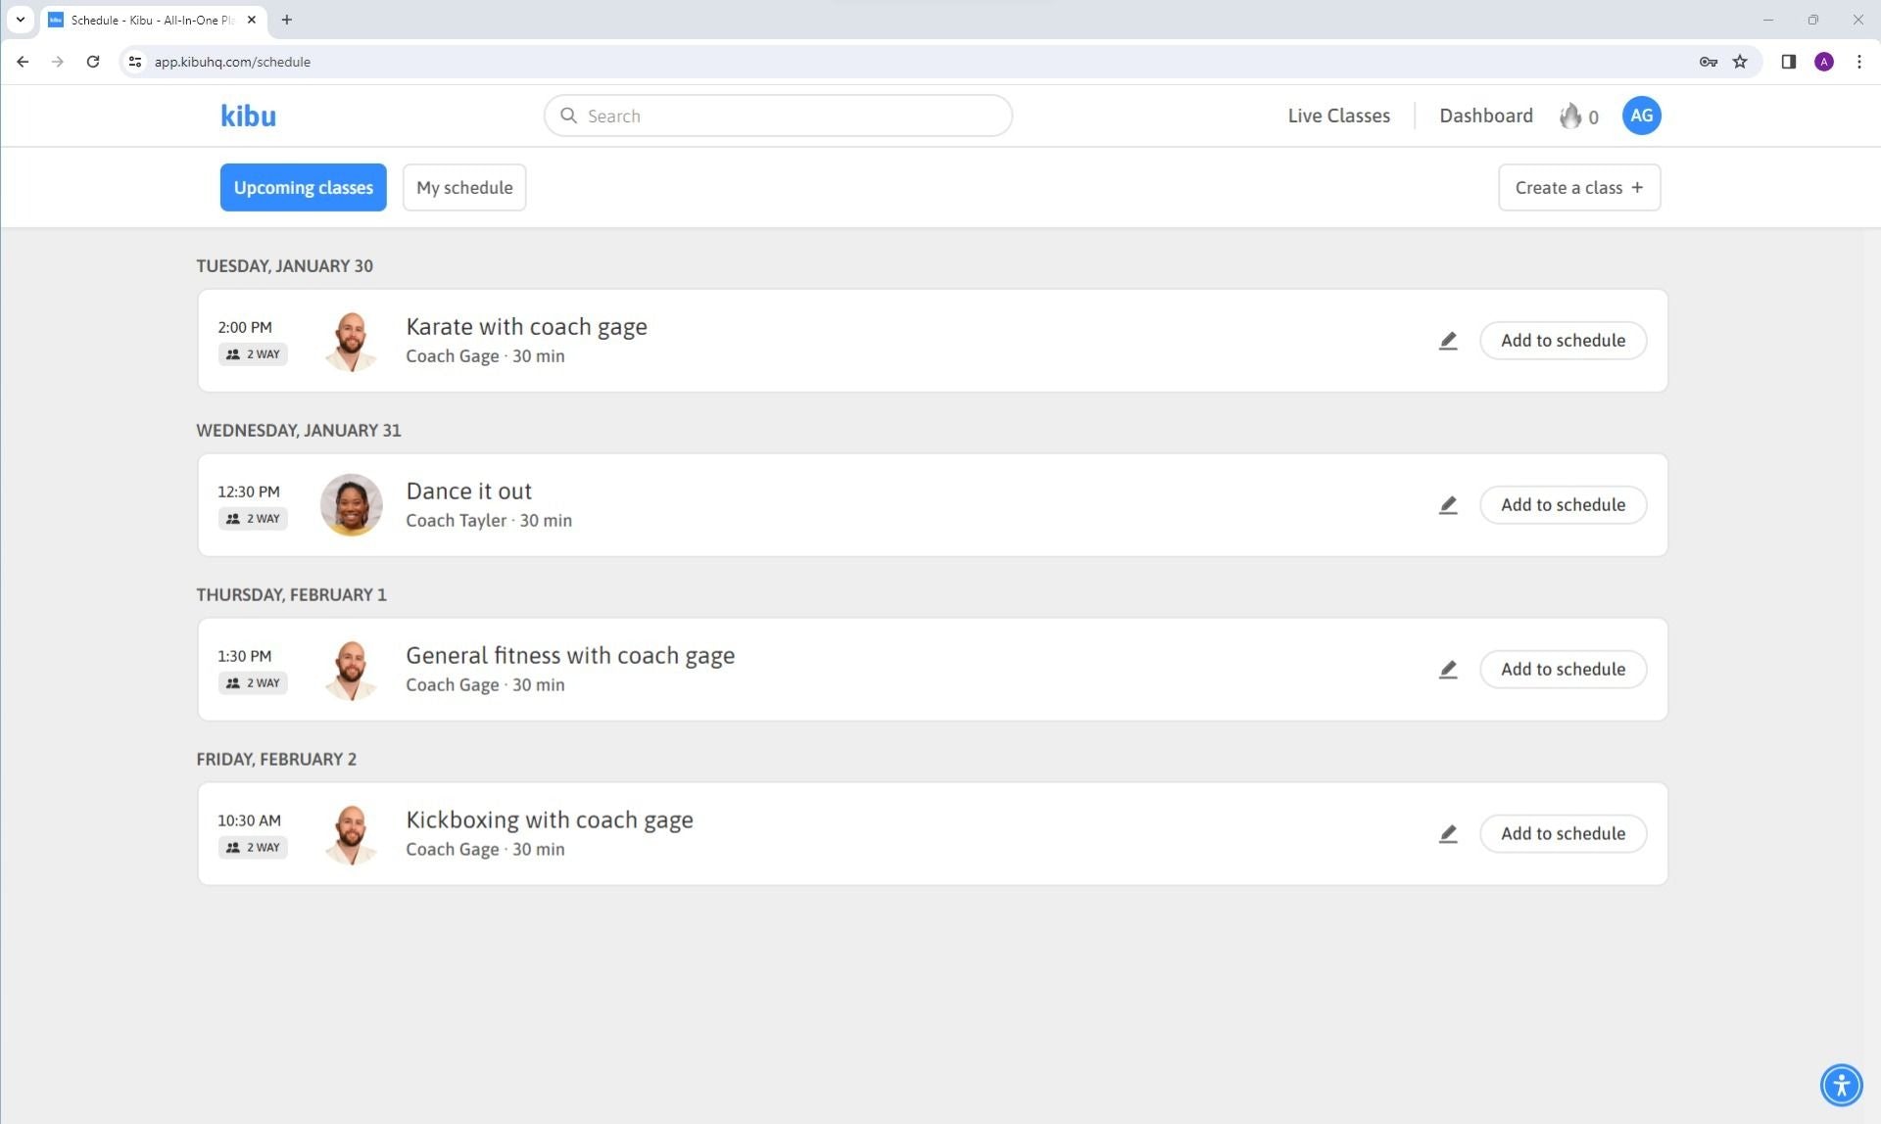Image resolution: width=1881 pixels, height=1124 pixels.
Task: Click pencil icon for Dance it out
Action: [x=1447, y=505]
